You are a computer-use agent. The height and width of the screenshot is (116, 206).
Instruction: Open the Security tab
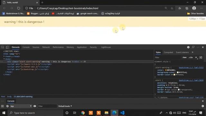coord(93,47)
